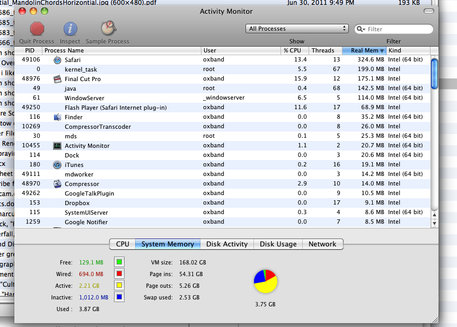
Task: Click the 15.9 % CPU value
Action: [x=301, y=78]
